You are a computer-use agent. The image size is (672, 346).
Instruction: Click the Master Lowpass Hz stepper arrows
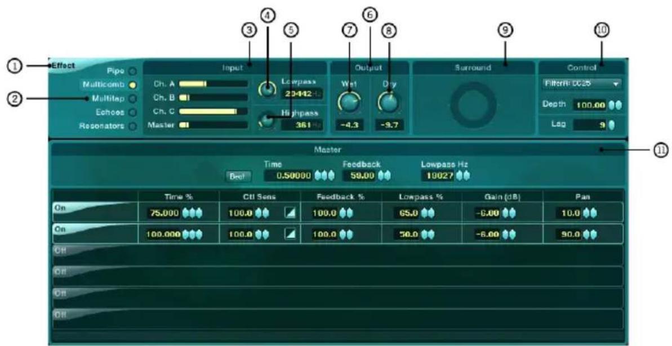(463, 176)
